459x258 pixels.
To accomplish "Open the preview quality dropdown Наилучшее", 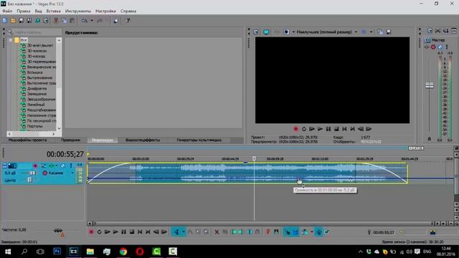I will click(327, 32).
